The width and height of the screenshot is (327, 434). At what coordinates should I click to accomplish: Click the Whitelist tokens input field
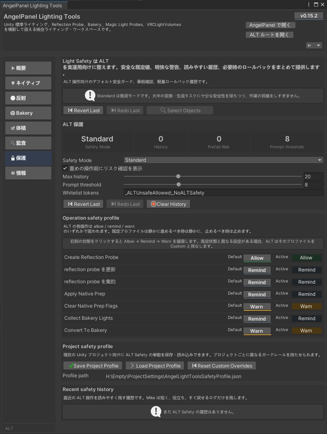[x=223, y=193]
